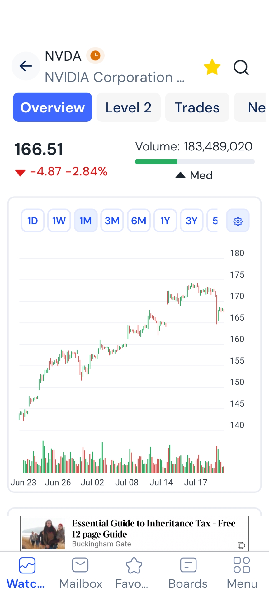Go to Favorites star in bottom bar
Screen dimensions: 269x604
[134, 565]
